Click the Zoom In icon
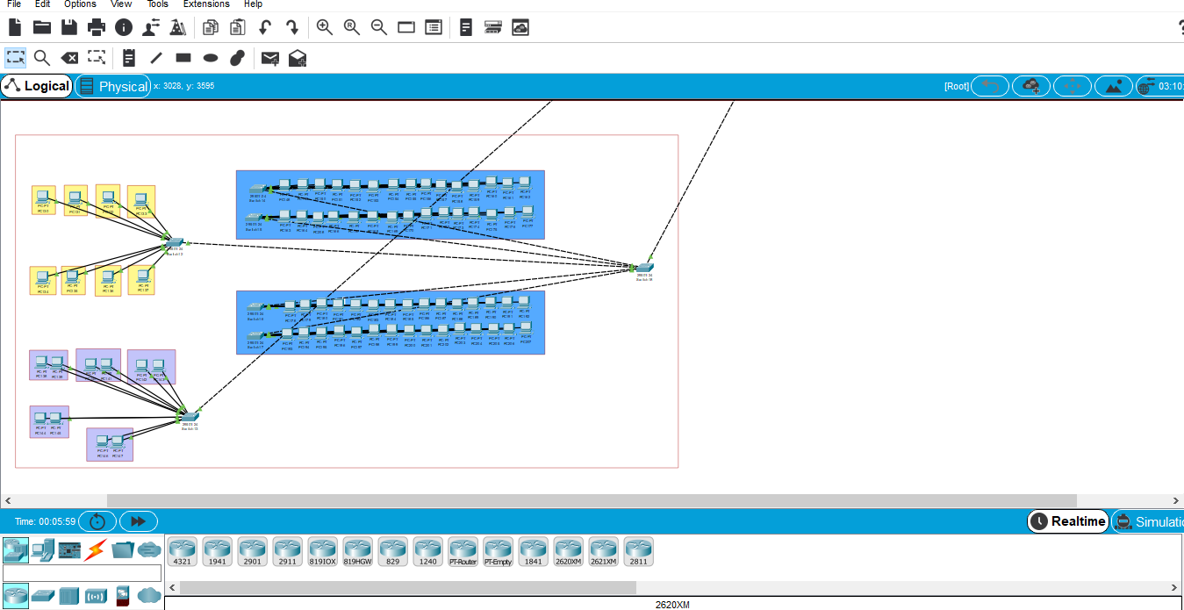The height and width of the screenshot is (610, 1184). click(x=325, y=27)
